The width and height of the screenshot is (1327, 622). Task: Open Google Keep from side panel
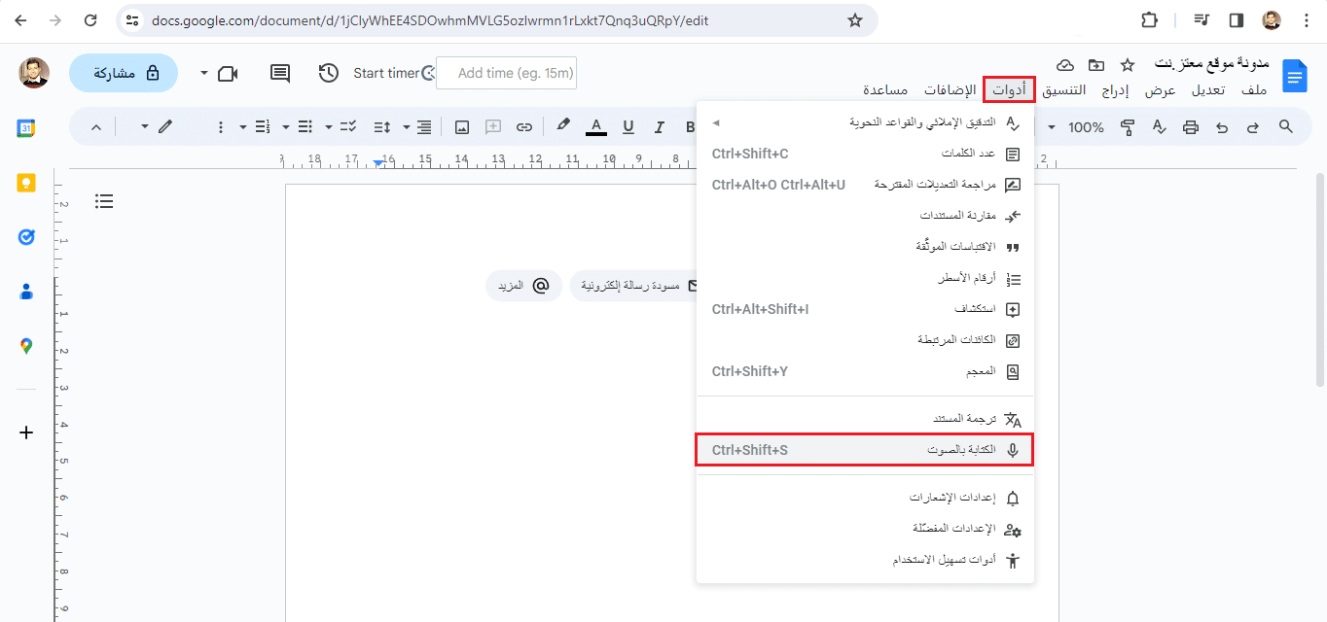[x=26, y=183]
